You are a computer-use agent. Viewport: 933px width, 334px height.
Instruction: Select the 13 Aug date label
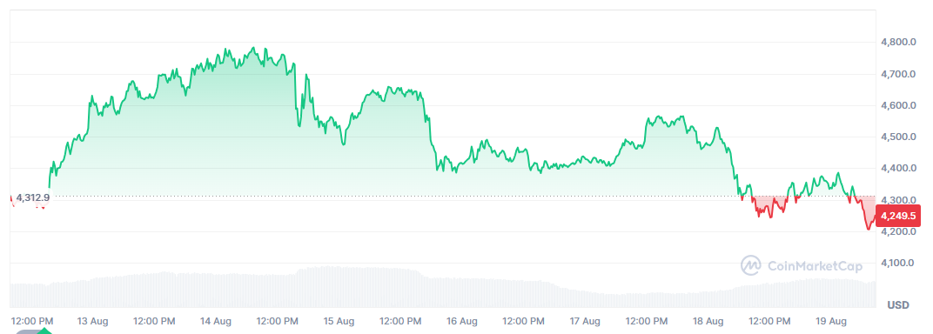point(92,322)
